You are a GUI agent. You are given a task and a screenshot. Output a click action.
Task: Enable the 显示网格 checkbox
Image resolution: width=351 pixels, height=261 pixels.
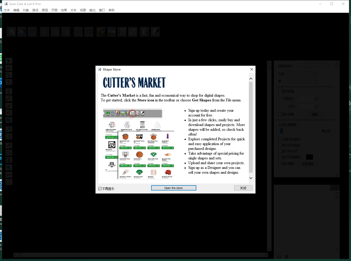tap(280, 91)
